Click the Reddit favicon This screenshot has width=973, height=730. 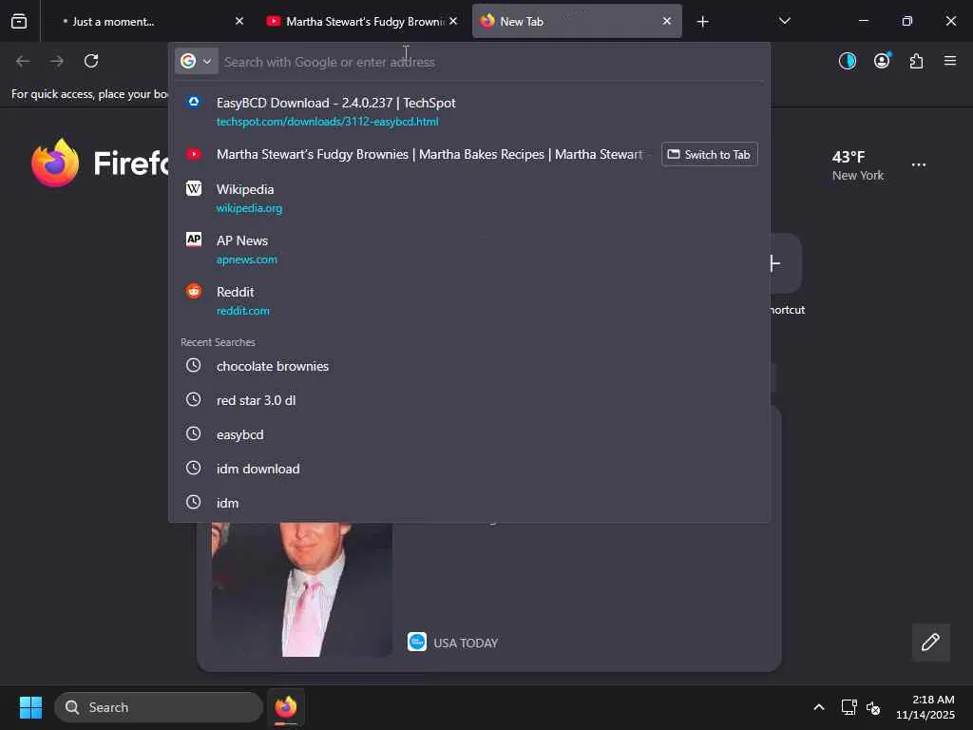click(194, 291)
